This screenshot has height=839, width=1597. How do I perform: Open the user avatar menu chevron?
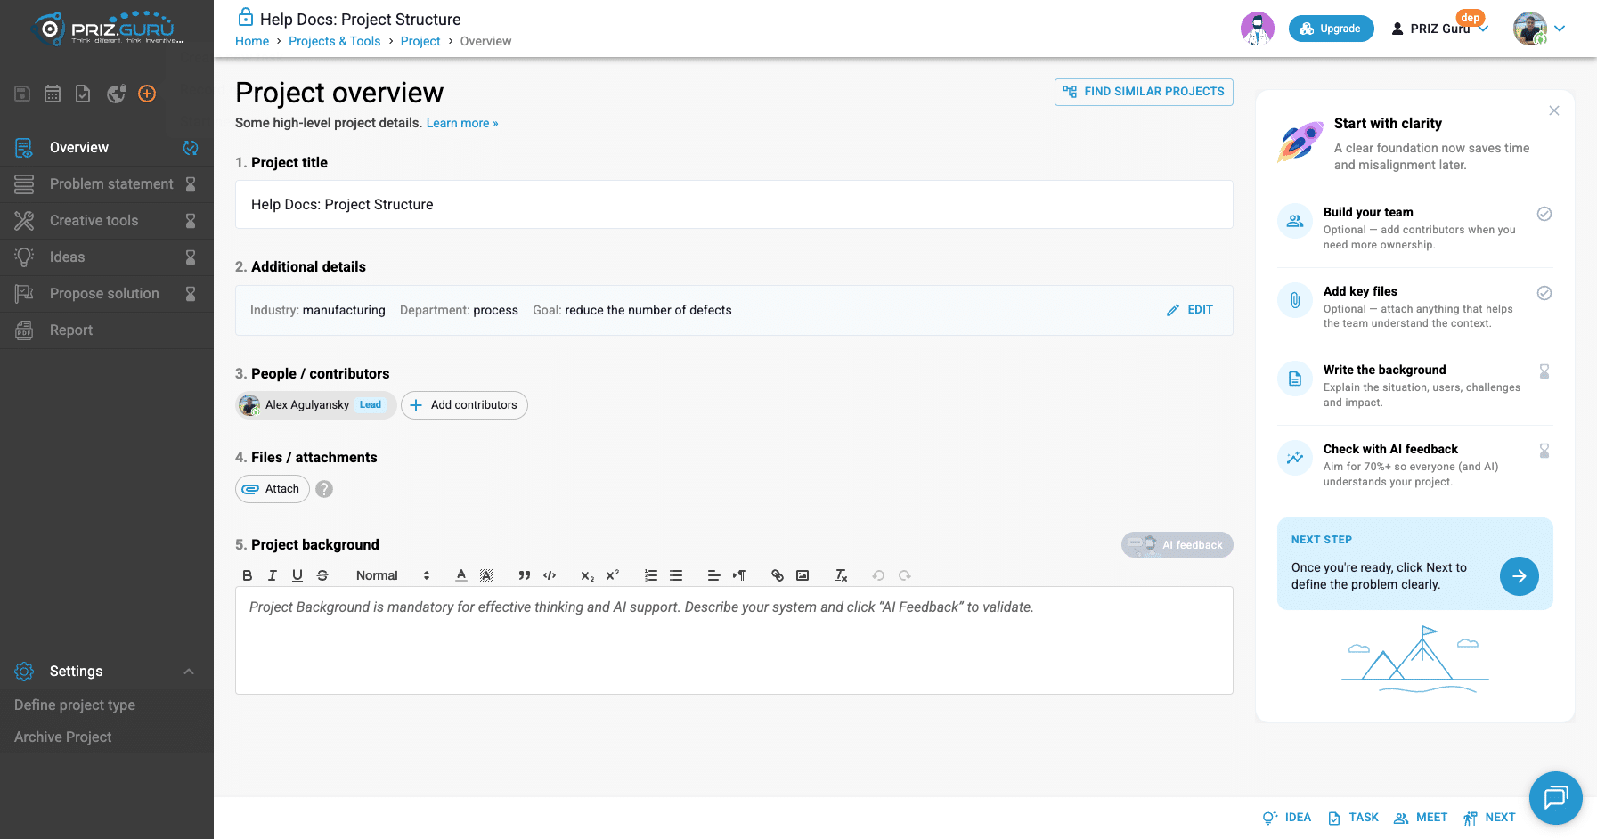point(1560,29)
